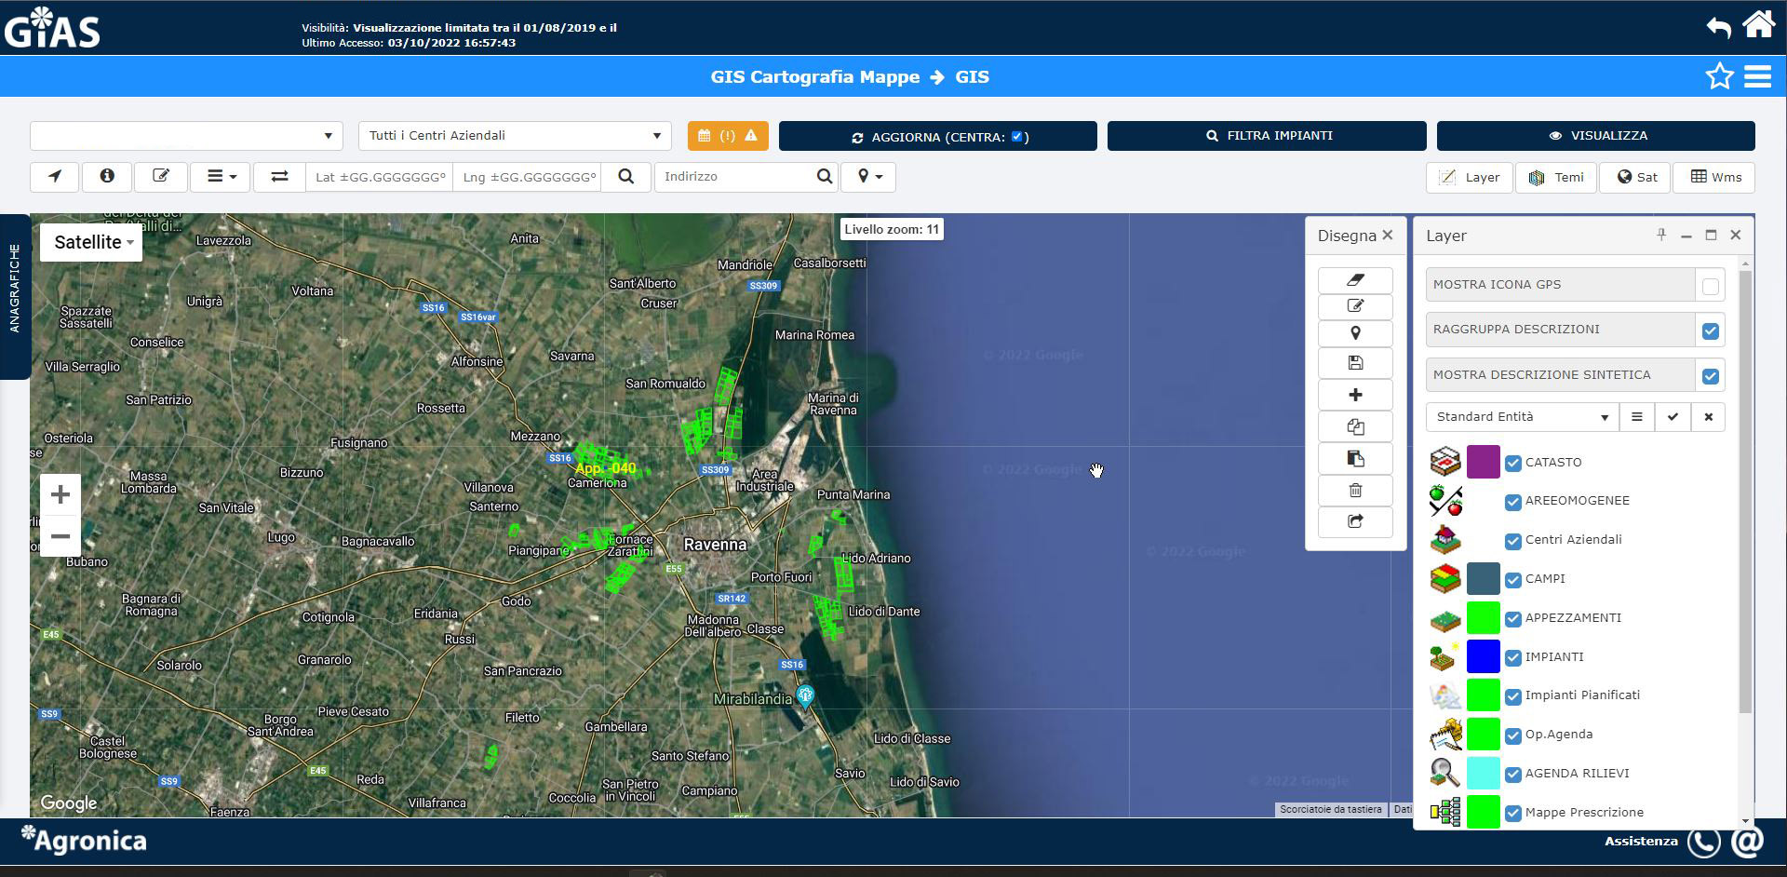
Task: Click the FILTRA IMPIANTI button
Action: click(x=1267, y=136)
